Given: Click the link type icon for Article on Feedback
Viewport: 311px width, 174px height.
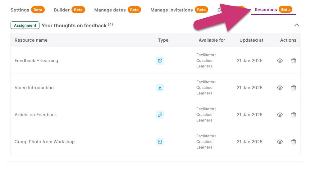Looking at the screenshot, I should coord(160,115).
